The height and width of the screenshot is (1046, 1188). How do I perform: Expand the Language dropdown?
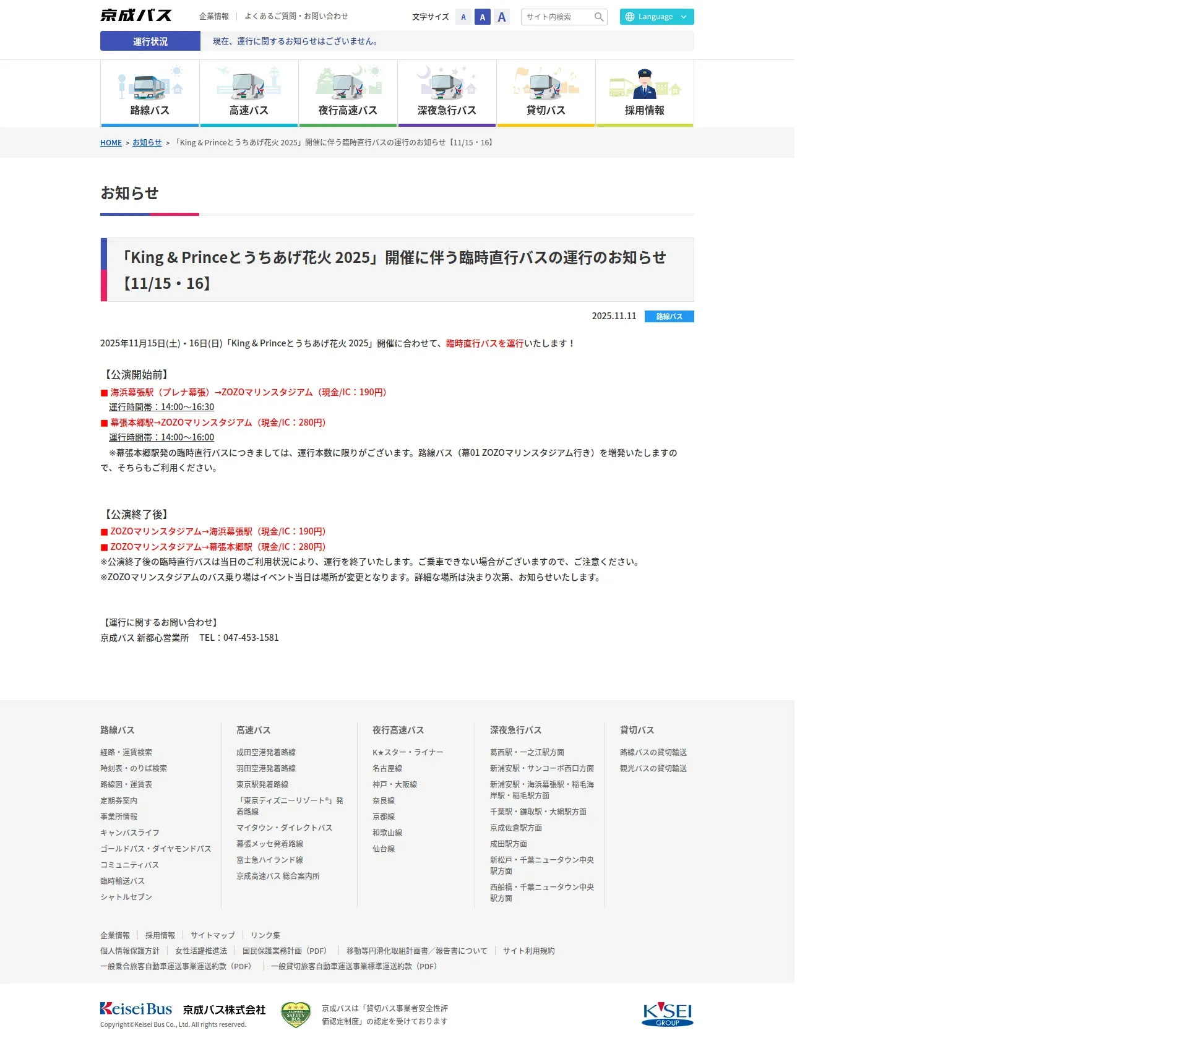tap(656, 17)
